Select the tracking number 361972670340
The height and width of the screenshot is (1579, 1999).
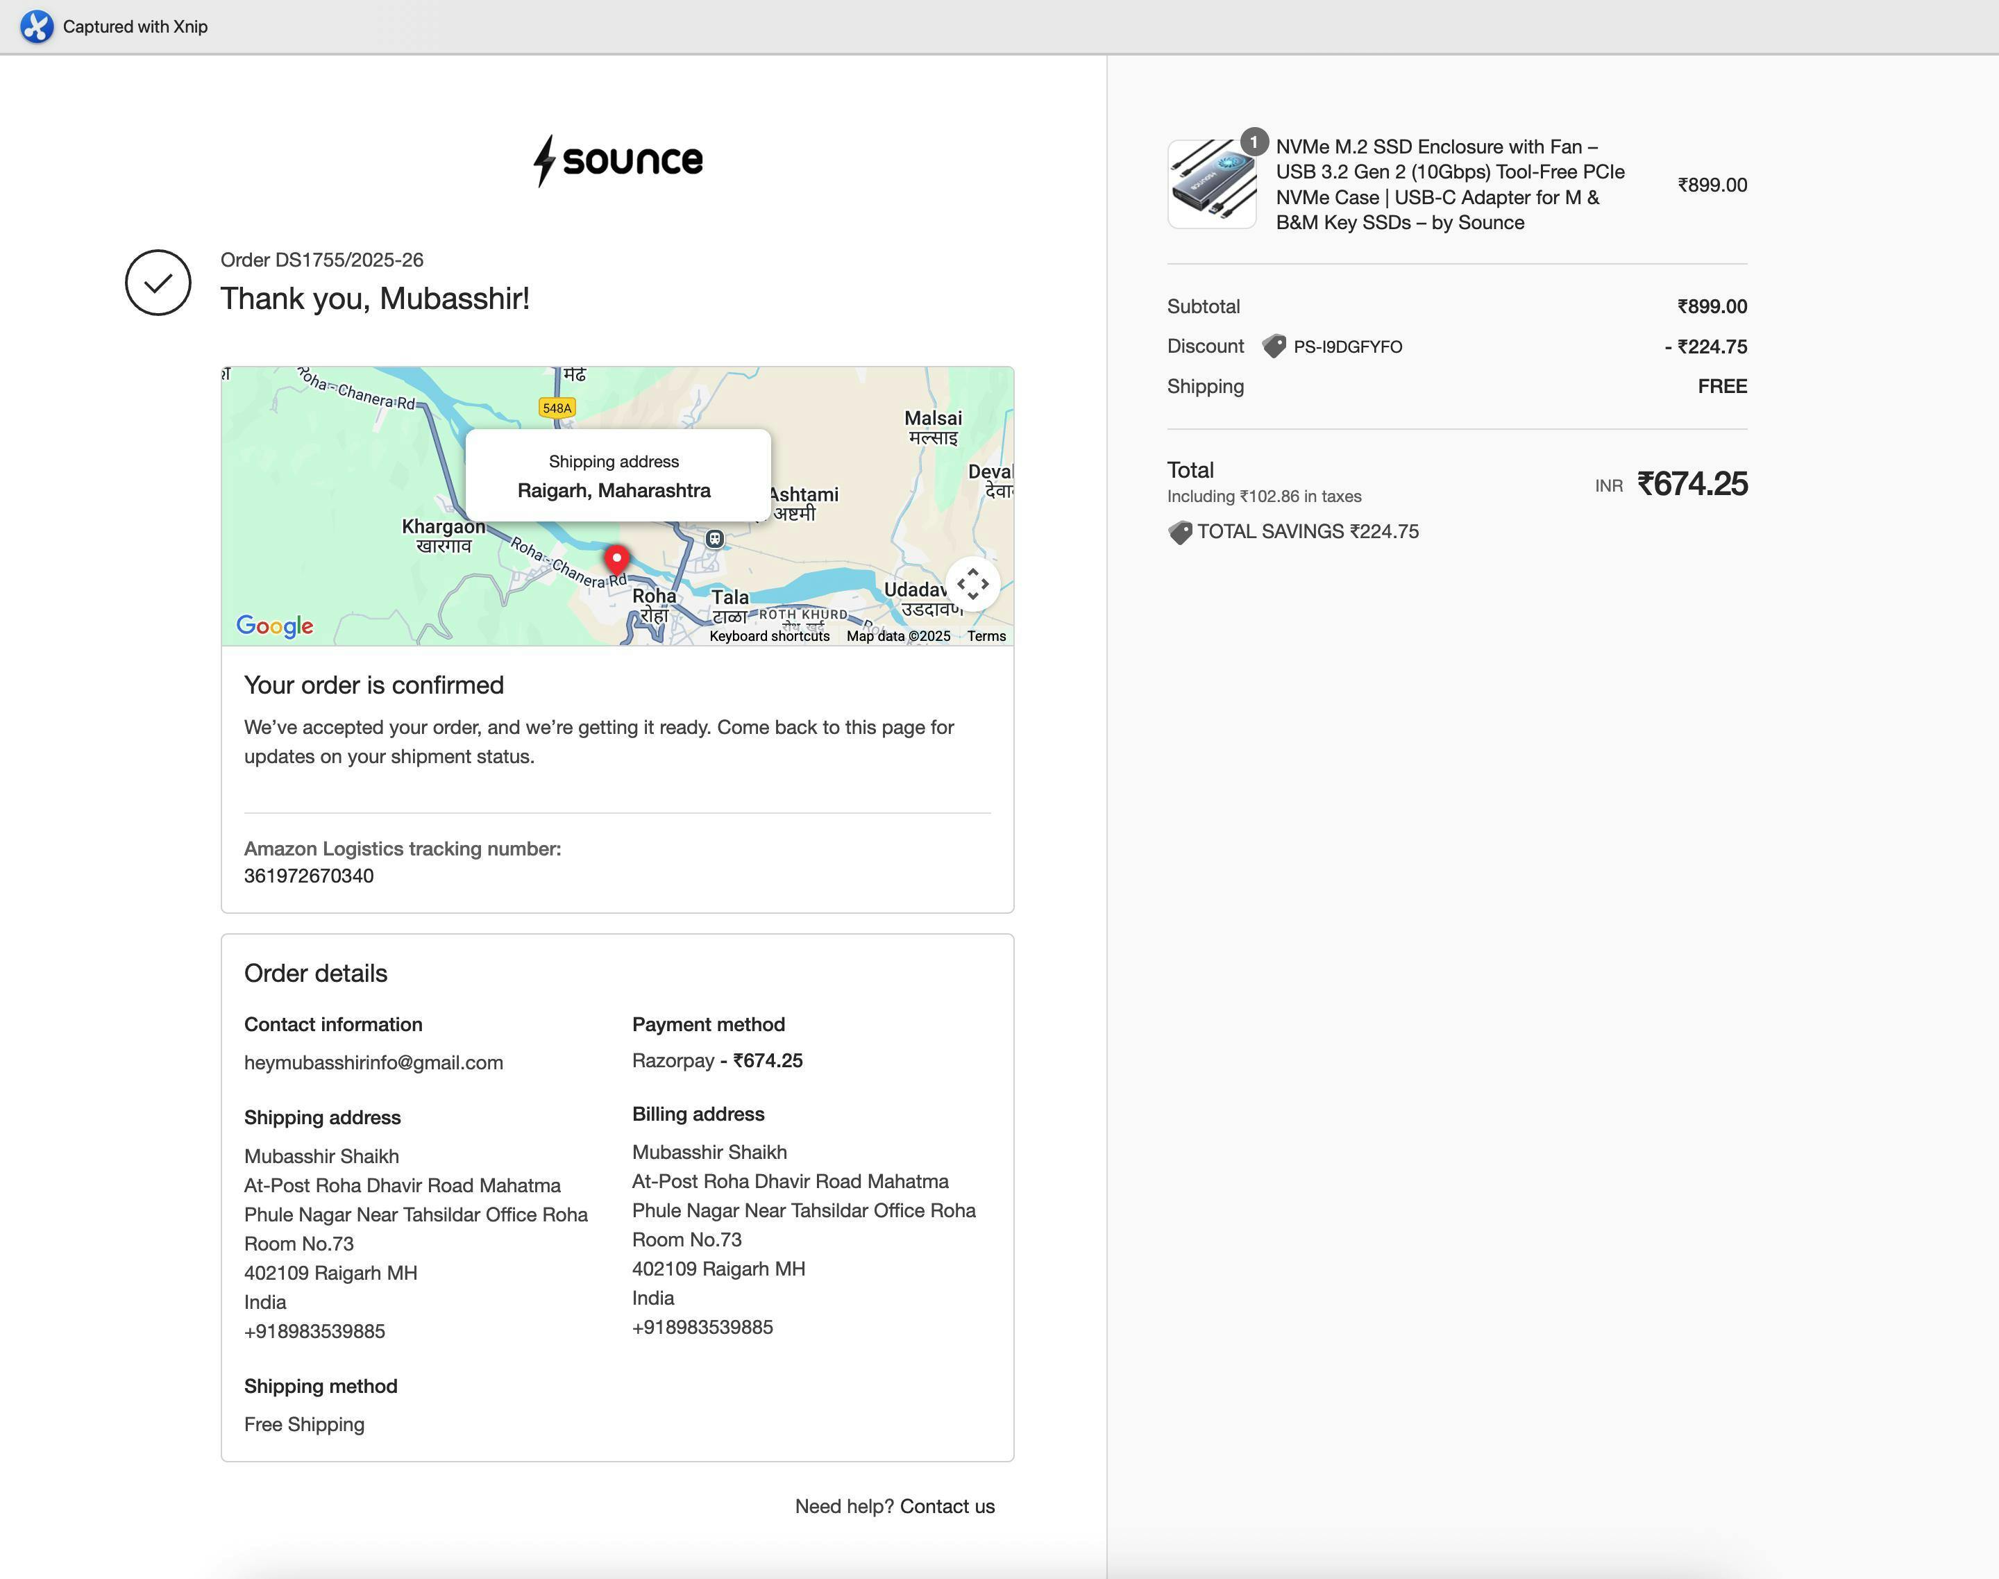pyautogui.click(x=309, y=876)
